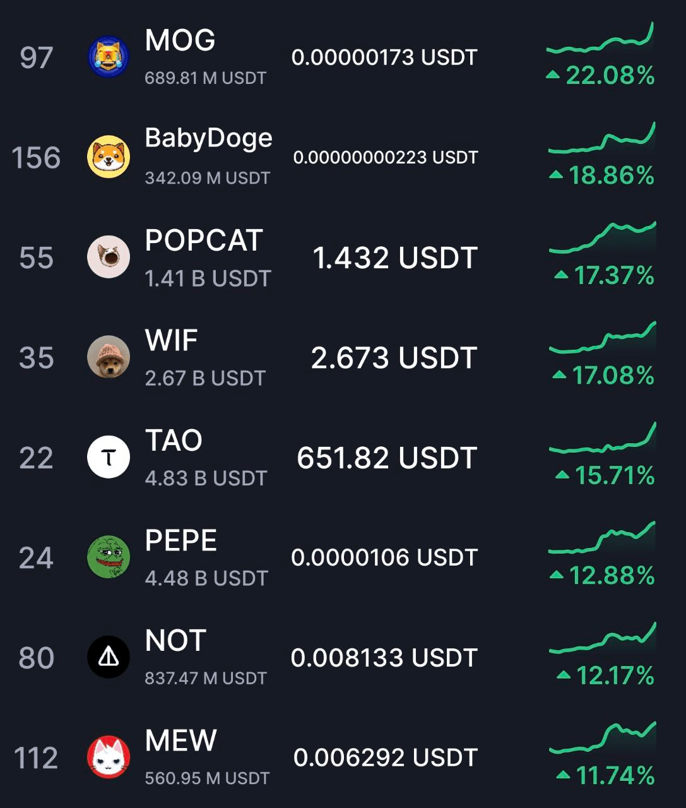Select the PEPE frog icon
Screen dimensions: 686x808
point(109,557)
